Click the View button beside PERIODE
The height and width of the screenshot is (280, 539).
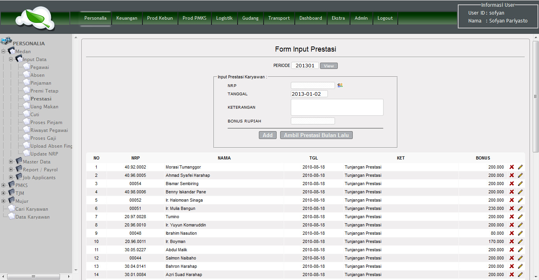[x=329, y=66]
